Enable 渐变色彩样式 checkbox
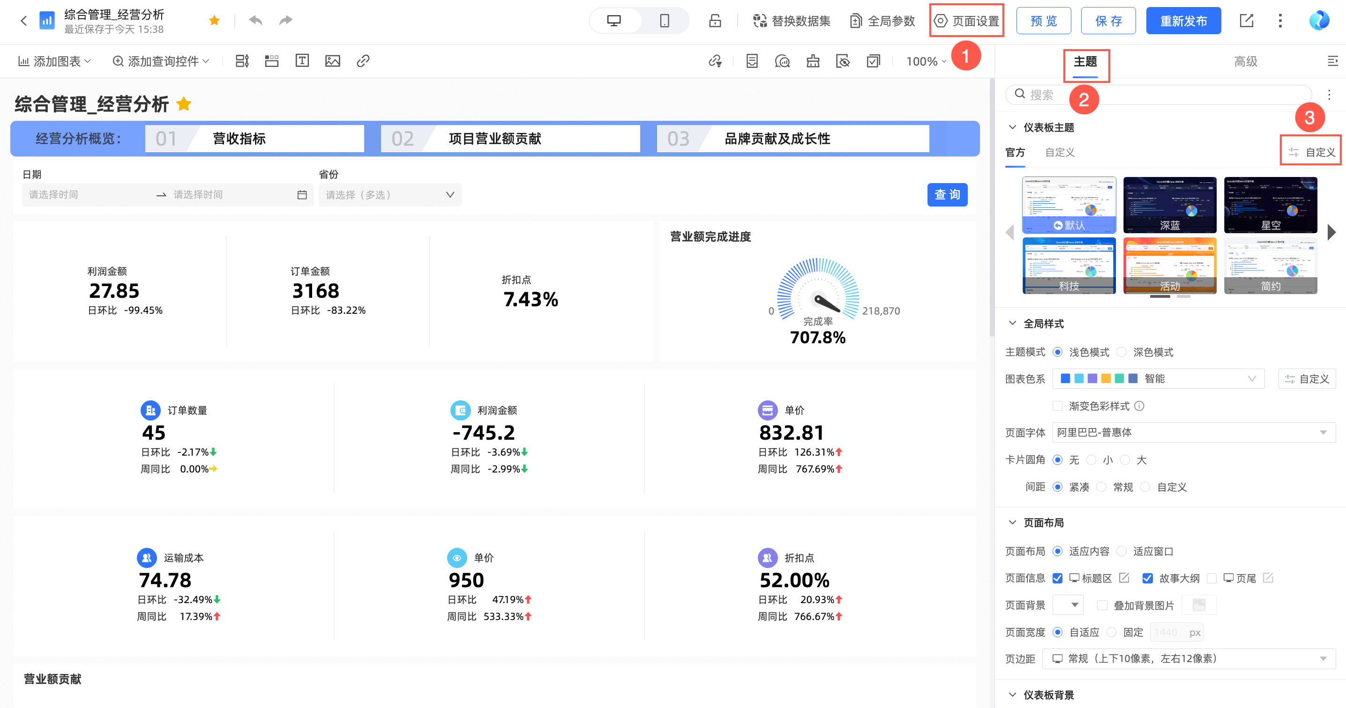The width and height of the screenshot is (1346, 708). click(1058, 406)
